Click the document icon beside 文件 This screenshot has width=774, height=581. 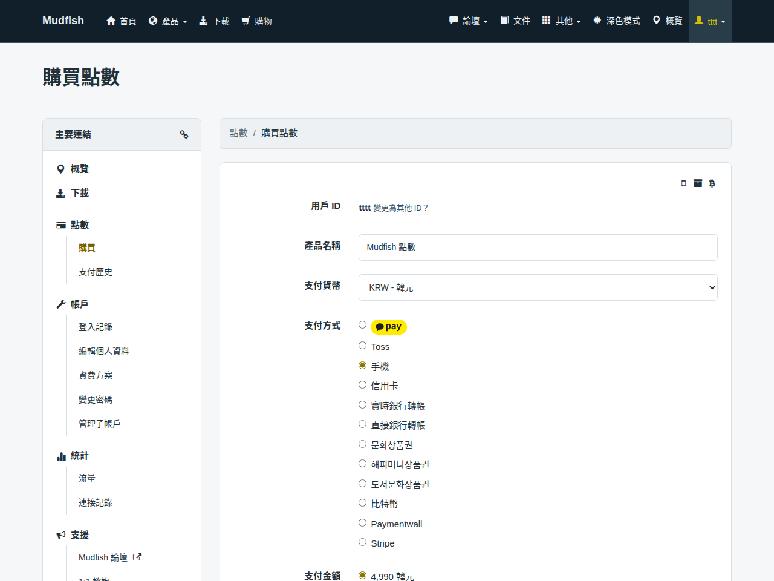tap(504, 21)
